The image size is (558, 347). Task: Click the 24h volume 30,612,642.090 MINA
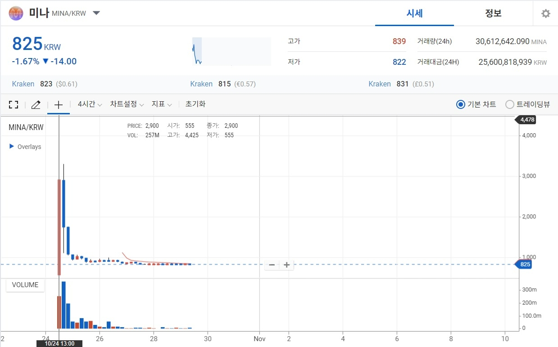(511, 41)
